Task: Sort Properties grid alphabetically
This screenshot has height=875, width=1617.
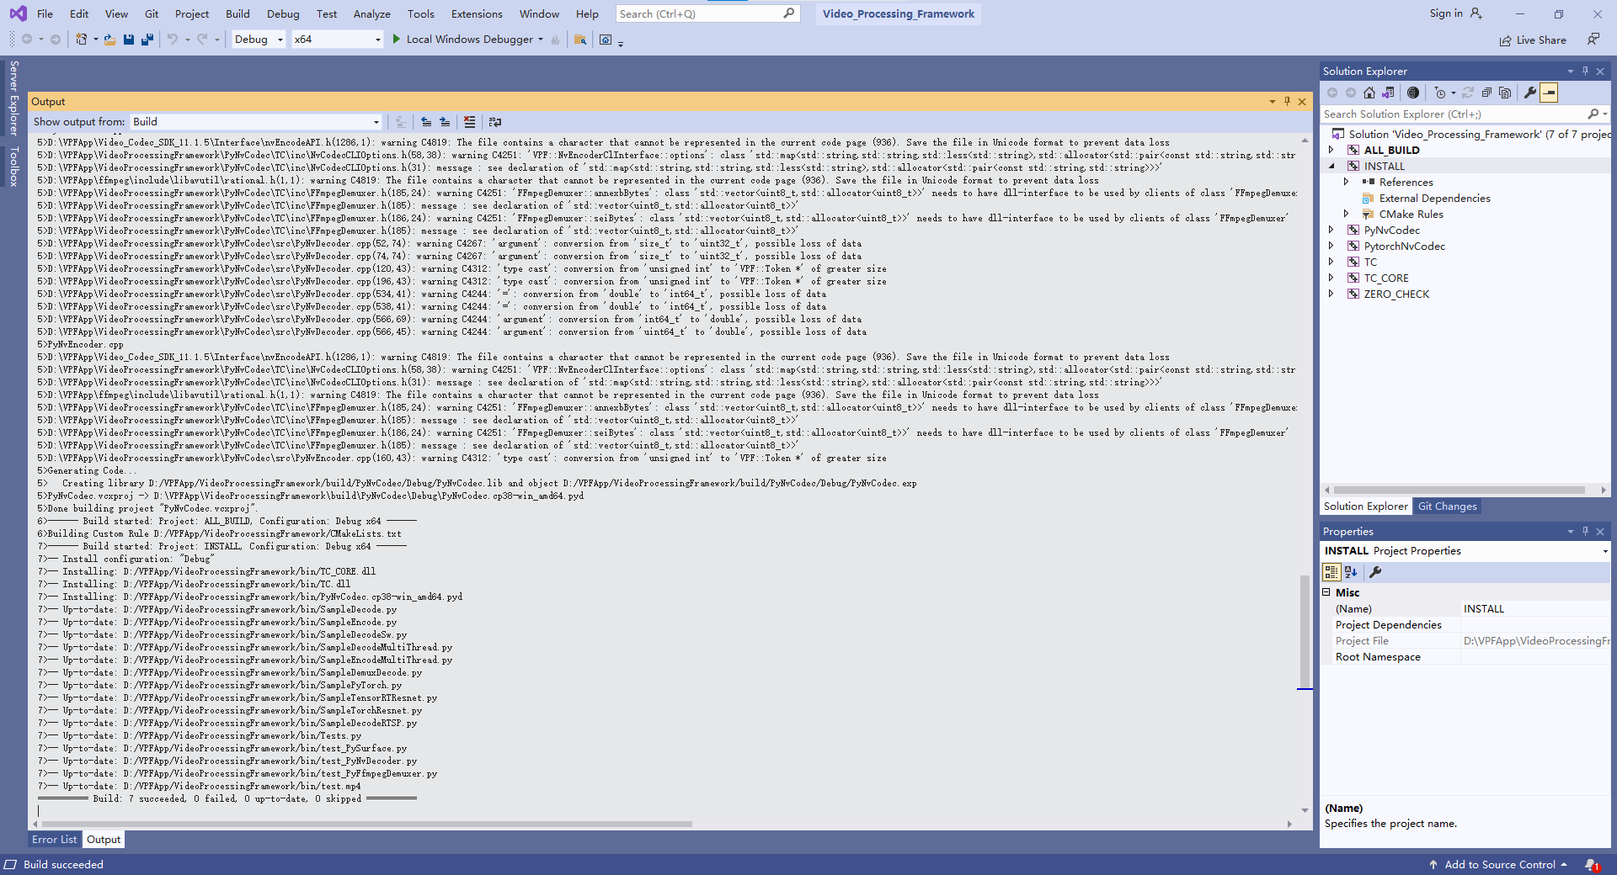Action: 1351,572
